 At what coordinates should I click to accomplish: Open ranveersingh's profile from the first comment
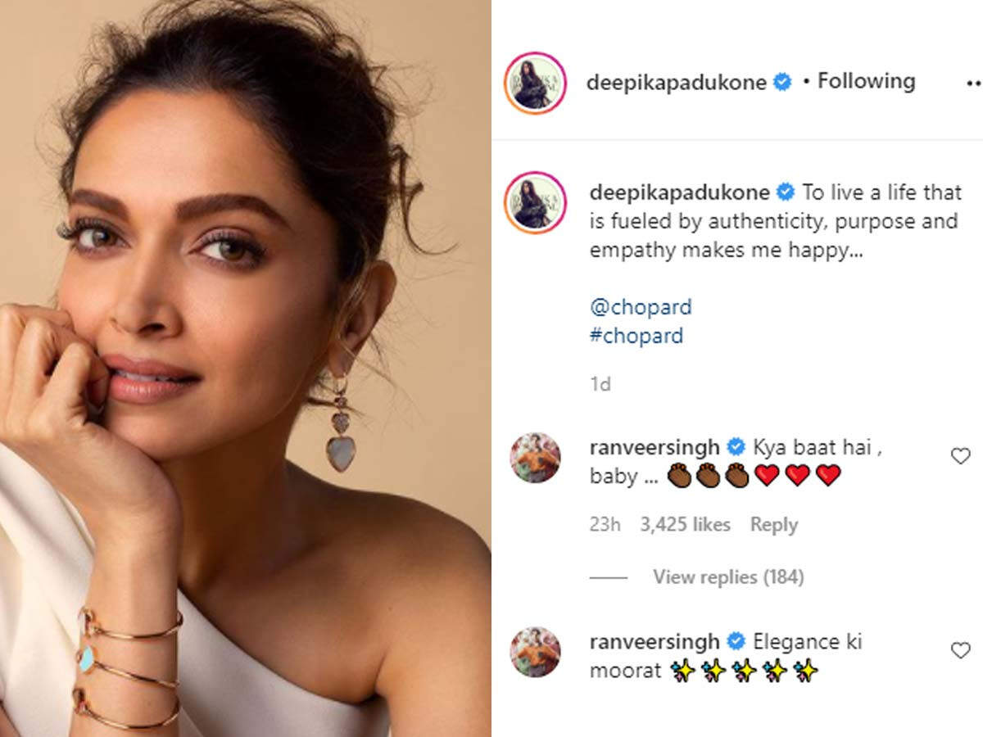[655, 448]
